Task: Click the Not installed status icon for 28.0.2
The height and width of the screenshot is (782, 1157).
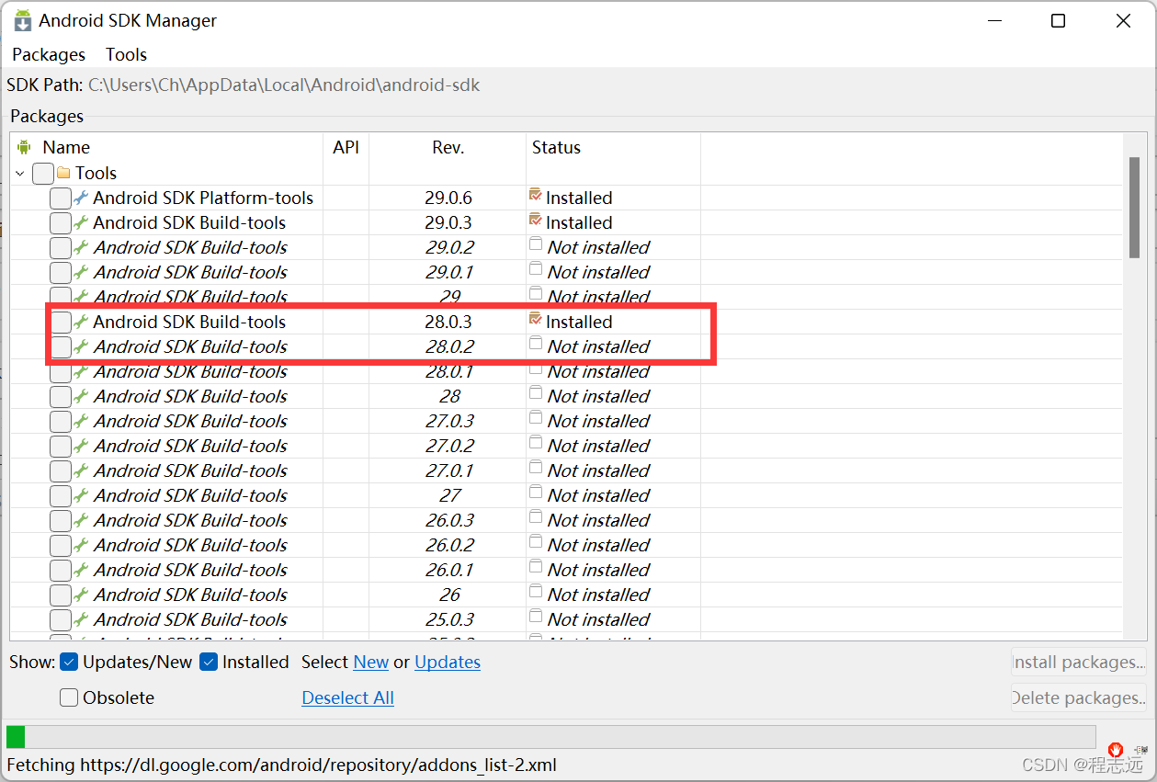Action: pyautogui.click(x=536, y=344)
